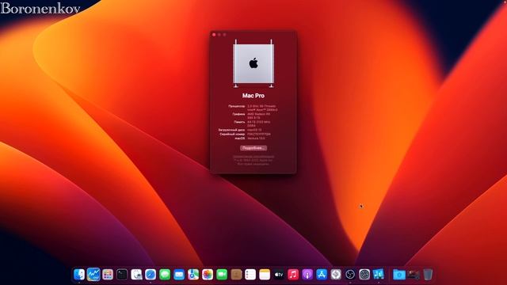The width and height of the screenshot is (507, 285).
Task: Open Maps from the Dock
Action: (x=193, y=275)
